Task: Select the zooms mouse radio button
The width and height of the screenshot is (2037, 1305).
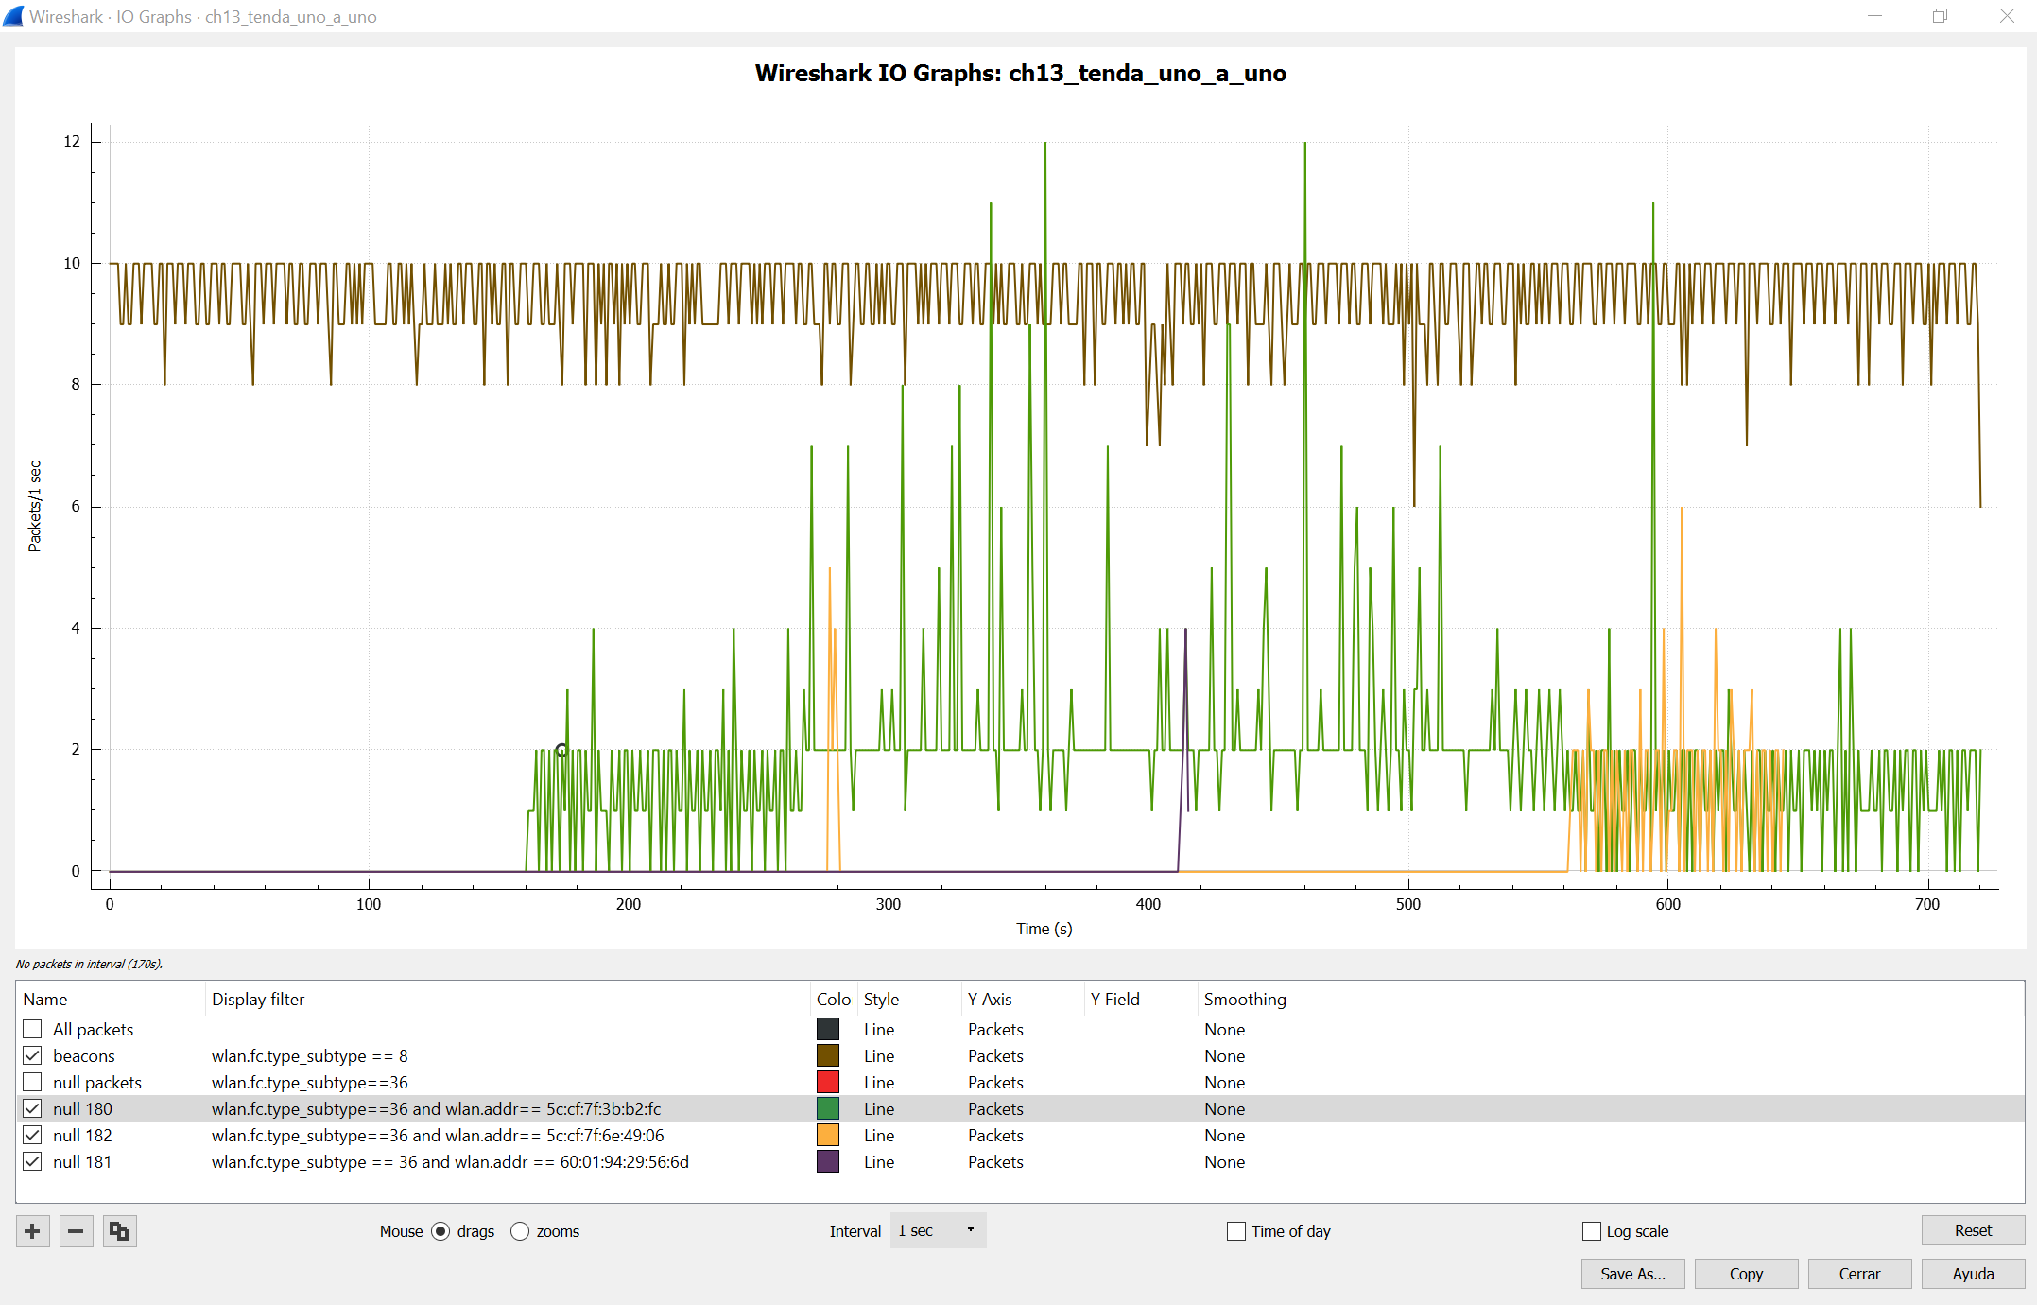Action: tap(520, 1231)
